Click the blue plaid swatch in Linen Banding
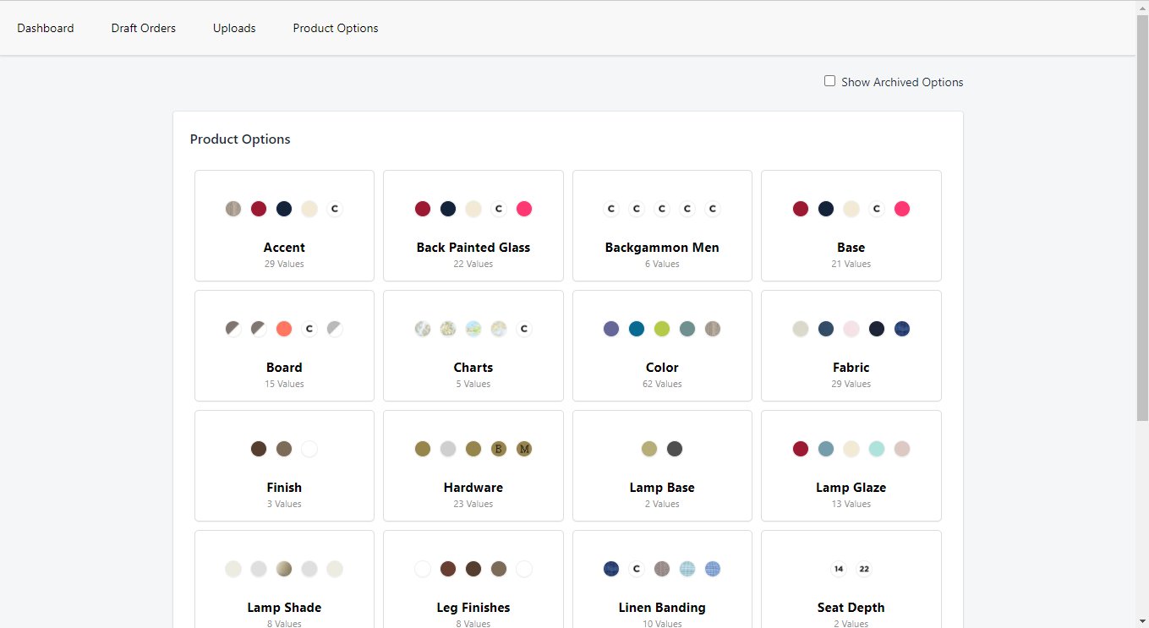Screen dimensions: 1149x628 pos(713,569)
